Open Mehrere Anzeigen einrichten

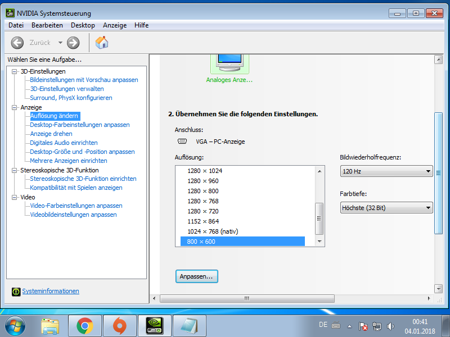pos(69,161)
